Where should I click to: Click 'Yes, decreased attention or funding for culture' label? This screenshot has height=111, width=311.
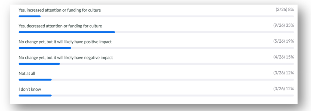tap(60, 26)
